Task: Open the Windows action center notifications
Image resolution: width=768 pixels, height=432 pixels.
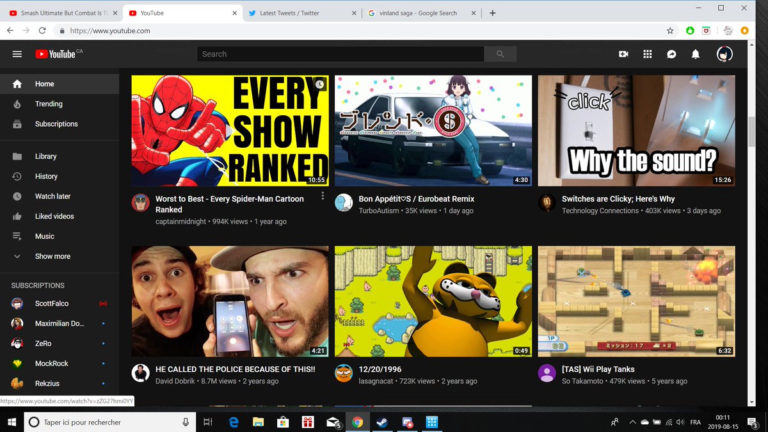Action: [753, 422]
